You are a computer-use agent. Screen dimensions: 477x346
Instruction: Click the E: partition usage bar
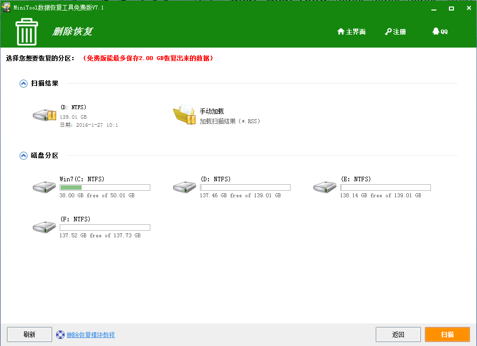point(385,188)
